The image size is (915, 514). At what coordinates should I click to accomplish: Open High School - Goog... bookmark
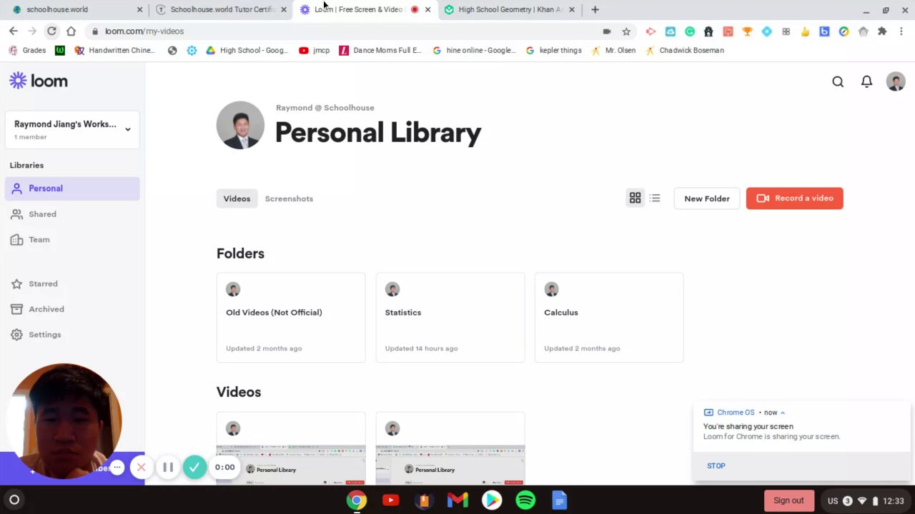coord(247,51)
